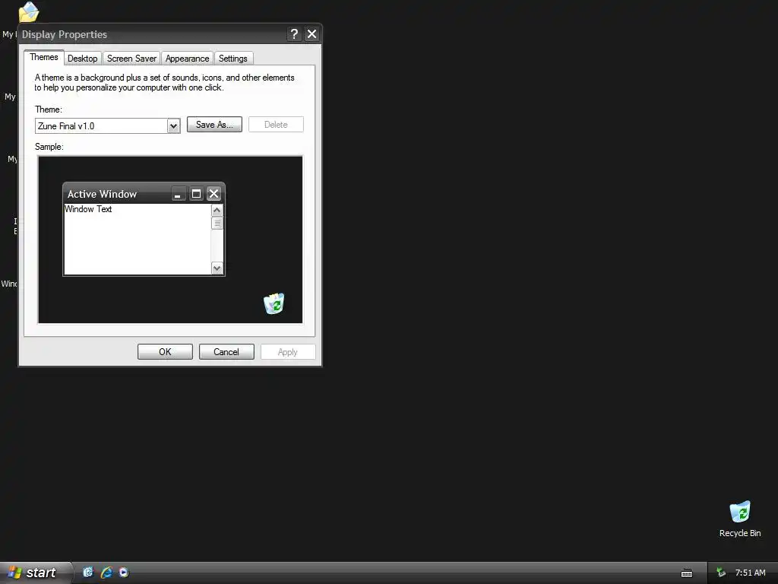This screenshot has width=778, height=584.
Task: Click the sample window scroll-up arrow
Action: (217, 210)
